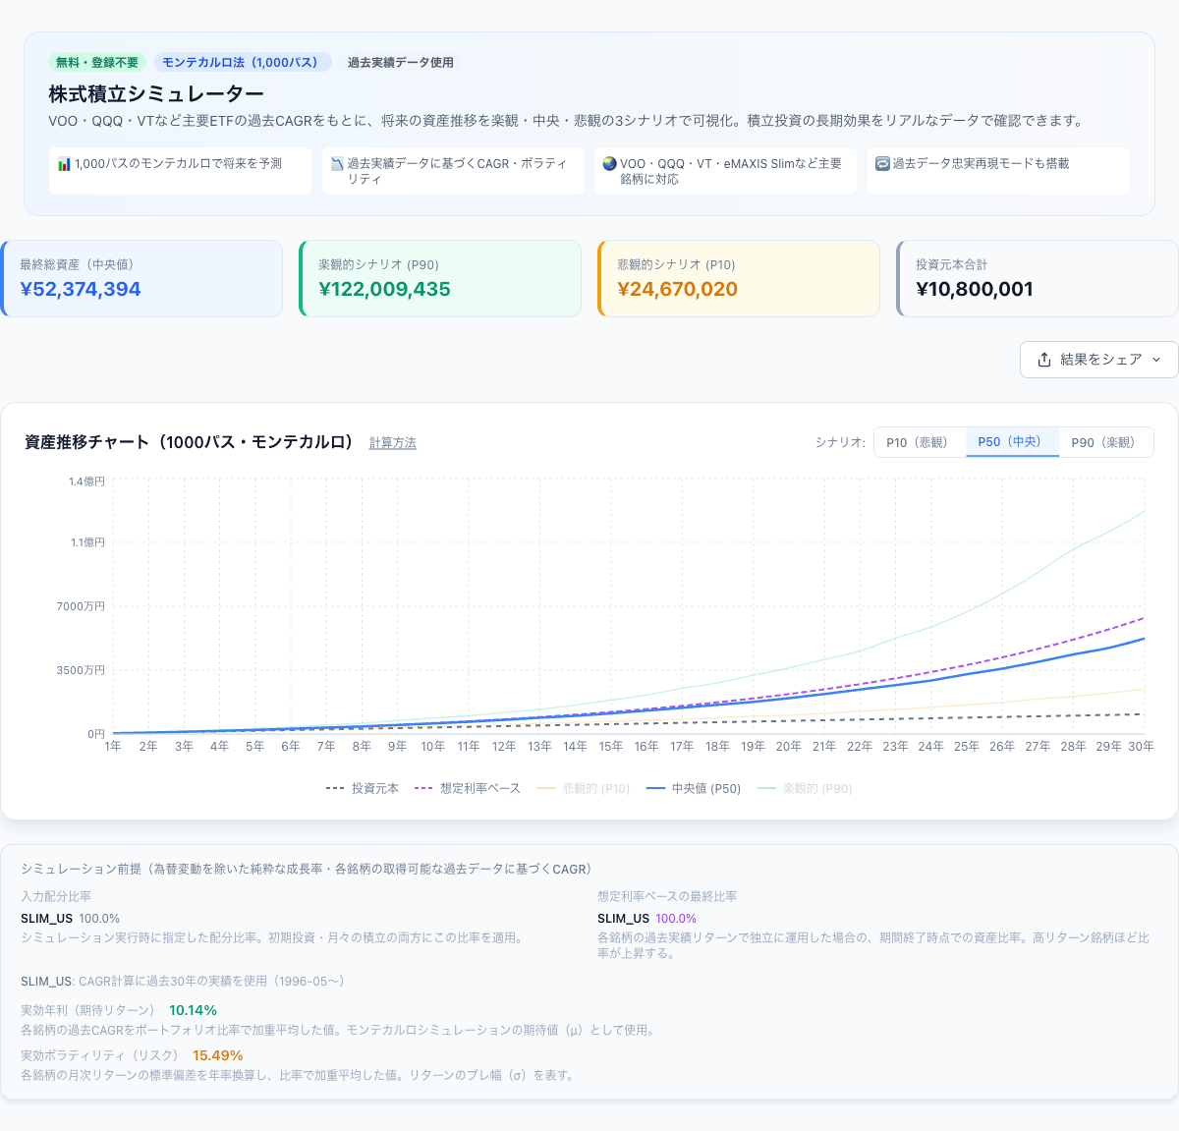Click the 無料・登録不要 badge
The height and width of the screenshot is (1131, 1179).
click(97, 62)
